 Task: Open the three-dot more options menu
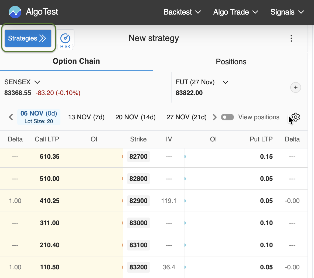(x=291, y=38)
